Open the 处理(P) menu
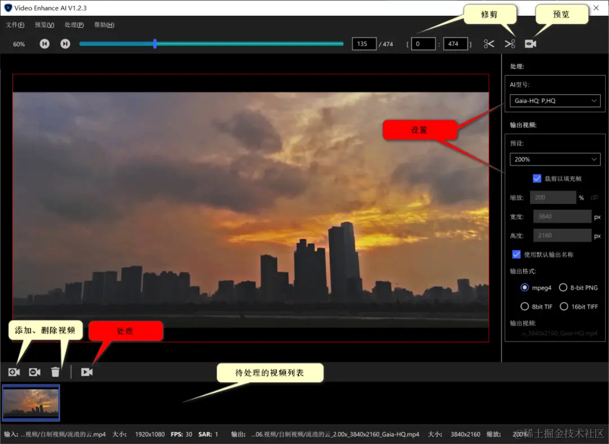 [x=74, y=25]
